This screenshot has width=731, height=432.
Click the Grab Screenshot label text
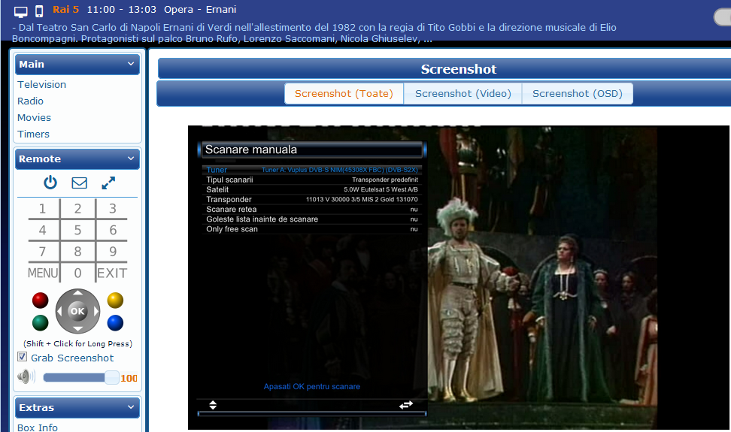click(x=72, y=358)
